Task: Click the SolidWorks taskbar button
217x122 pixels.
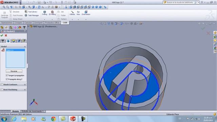Action: click(x=73, y=119)
